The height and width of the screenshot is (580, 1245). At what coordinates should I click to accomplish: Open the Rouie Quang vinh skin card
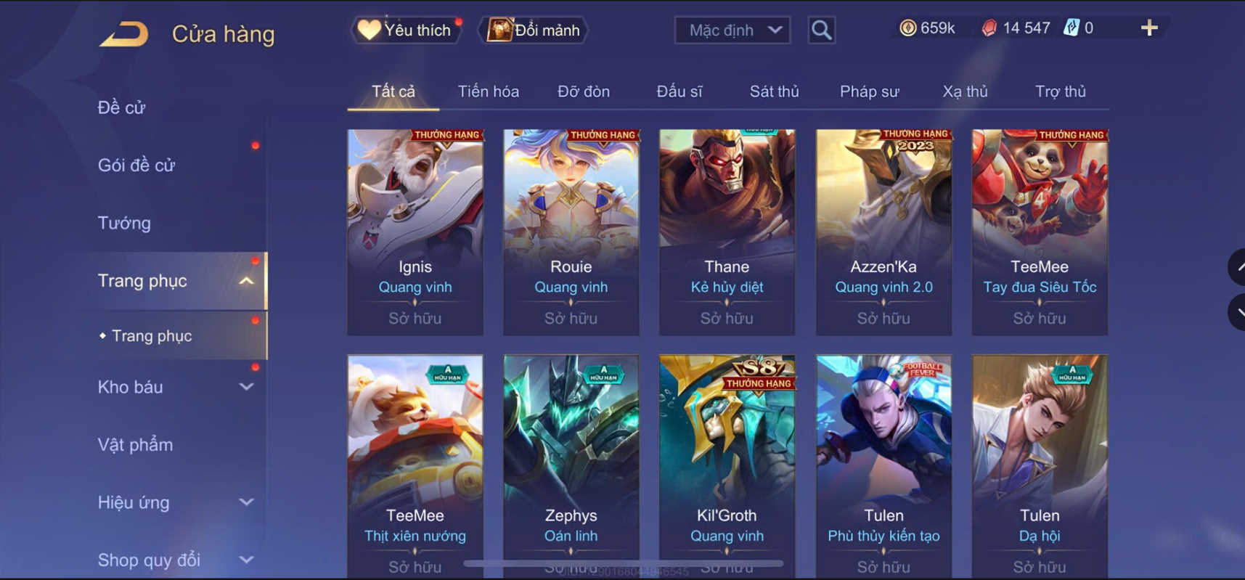point(571,232)
